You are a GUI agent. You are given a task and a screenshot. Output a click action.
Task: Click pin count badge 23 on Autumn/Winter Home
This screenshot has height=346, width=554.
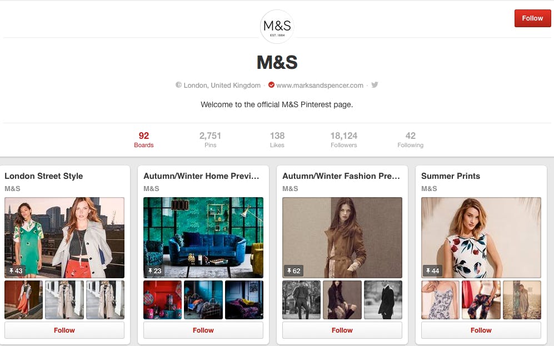point(154,271)
